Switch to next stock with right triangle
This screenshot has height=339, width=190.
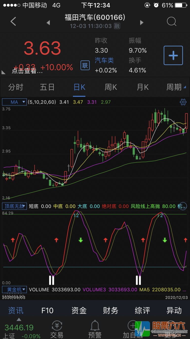click(142, 23)
